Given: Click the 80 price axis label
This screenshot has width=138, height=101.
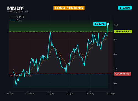Looking at the screenshot, I should coord(115,54).
